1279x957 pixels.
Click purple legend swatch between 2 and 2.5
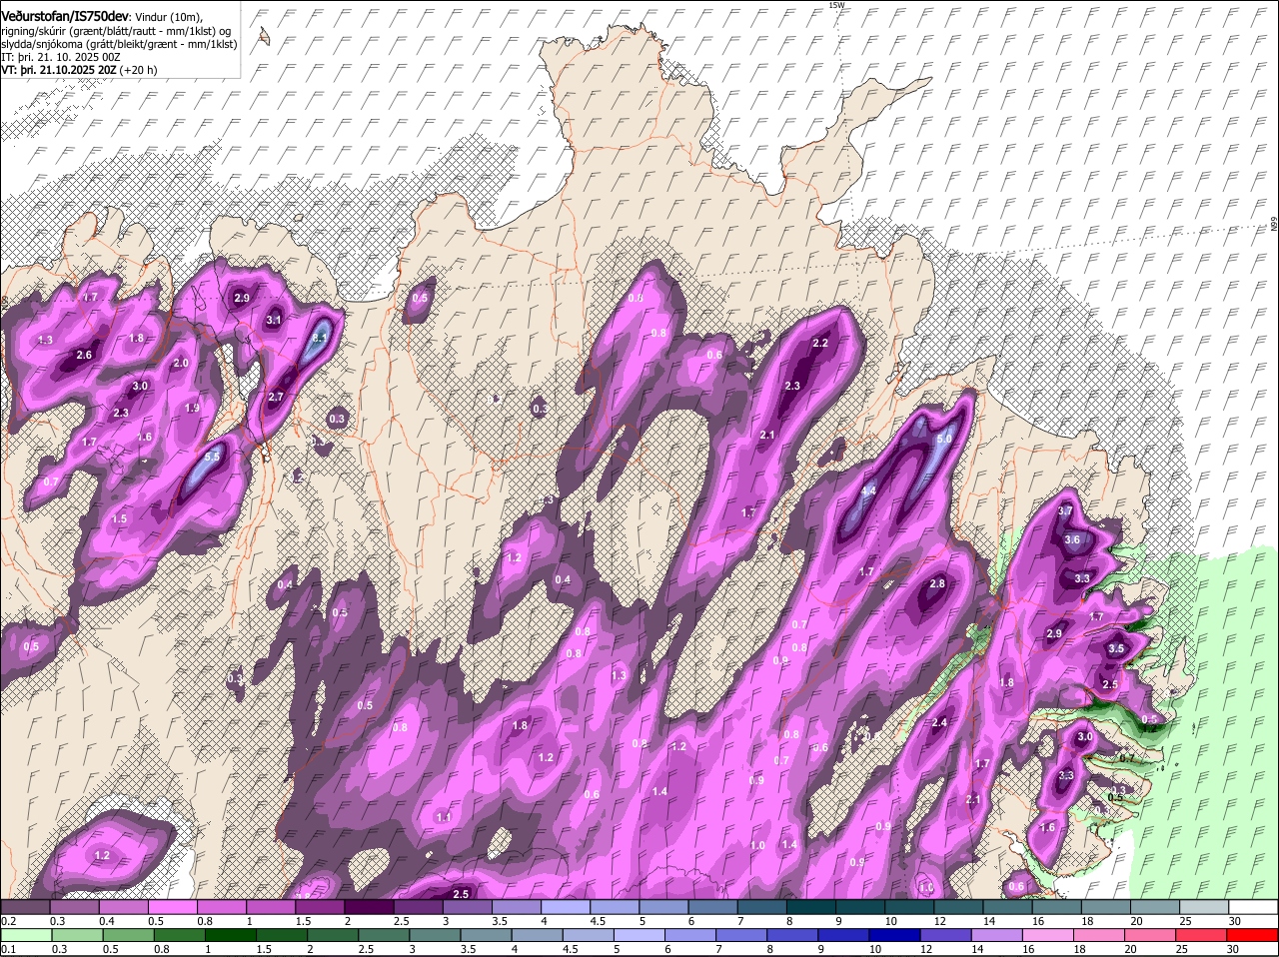point(370,907)
